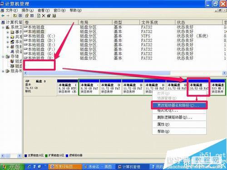
Task: Select volume row 本地磁盘 (C:)
Action: click(x=39, y=36)
